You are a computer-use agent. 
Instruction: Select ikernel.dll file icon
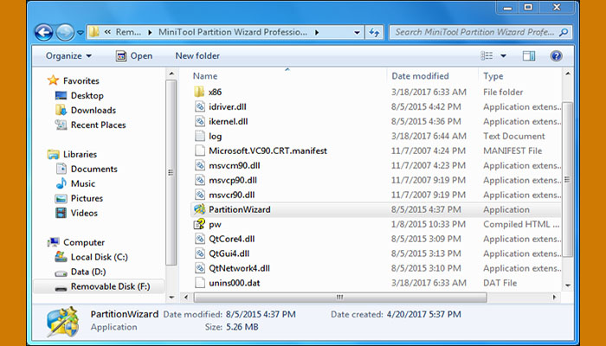tap(199, 121)
